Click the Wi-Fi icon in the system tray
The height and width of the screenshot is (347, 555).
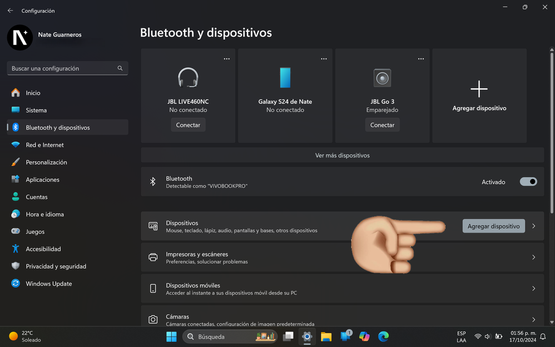tap(478, 336)
